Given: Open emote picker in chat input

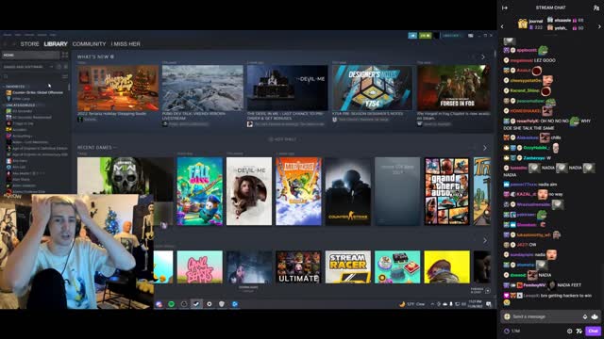Looking at the screenshot, I should (x=595, y=316).
